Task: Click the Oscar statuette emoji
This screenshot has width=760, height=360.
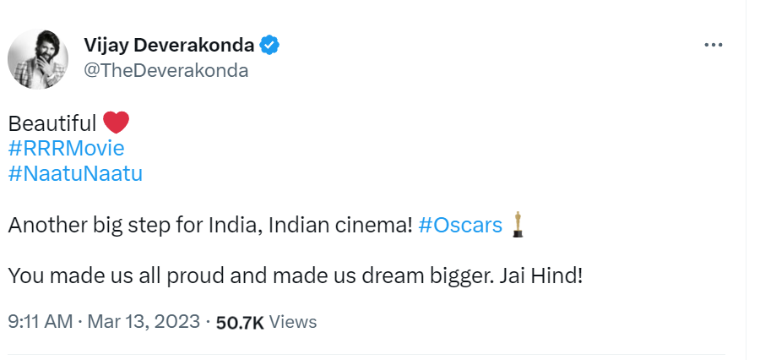Action: (518, 225)
